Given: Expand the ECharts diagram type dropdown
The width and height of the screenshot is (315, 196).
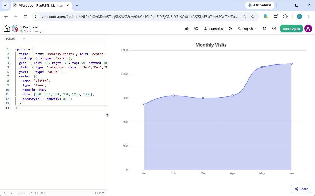Looking at the screenshot, I should coord(15,39).
